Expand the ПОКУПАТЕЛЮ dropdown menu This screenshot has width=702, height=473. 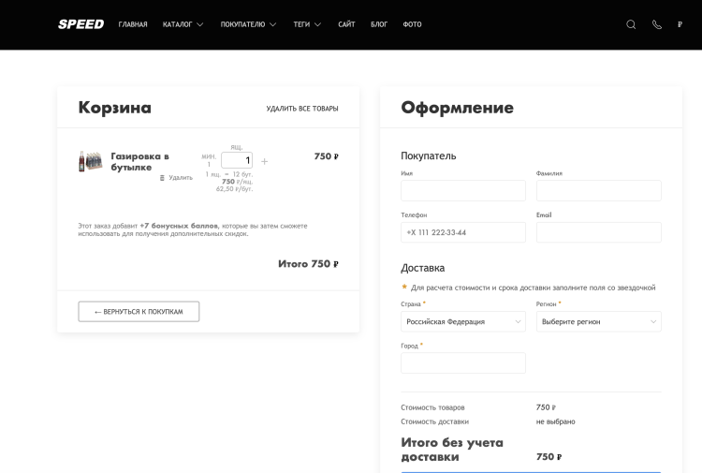248,24
